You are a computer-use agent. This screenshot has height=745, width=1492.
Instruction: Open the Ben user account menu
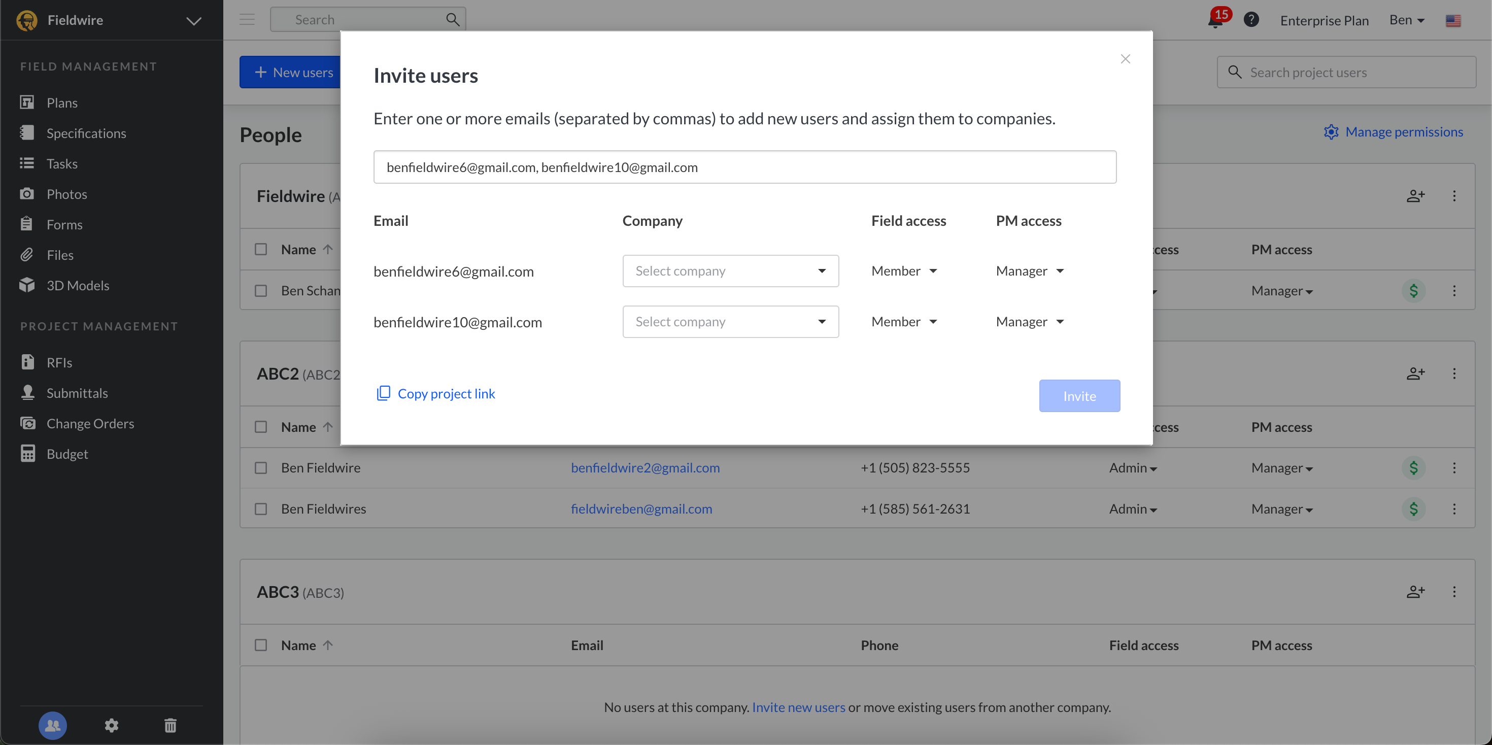(x=1407, y=20)
